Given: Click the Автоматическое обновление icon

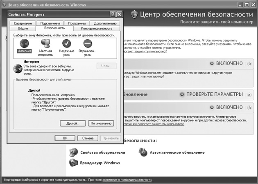Looking at the screenshot, I should pos(143,152).
